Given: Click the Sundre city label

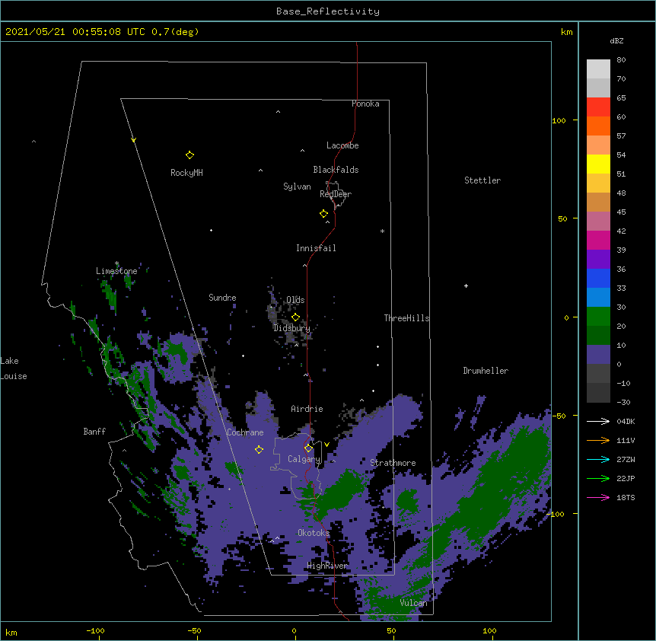Looking at the screenshot, I should pyautogui.click(x=222, y=298).
